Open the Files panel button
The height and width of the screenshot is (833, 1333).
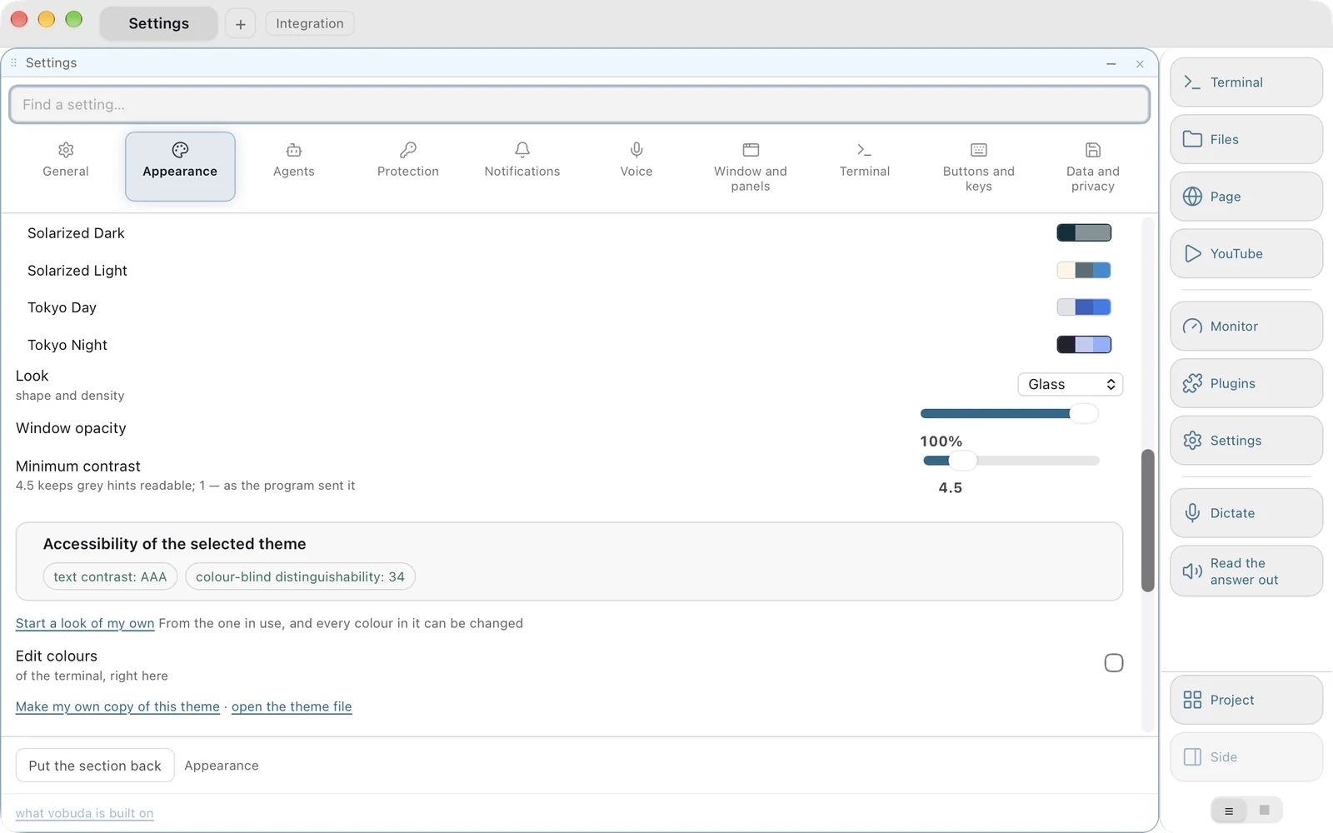(x=1246, y=139)
